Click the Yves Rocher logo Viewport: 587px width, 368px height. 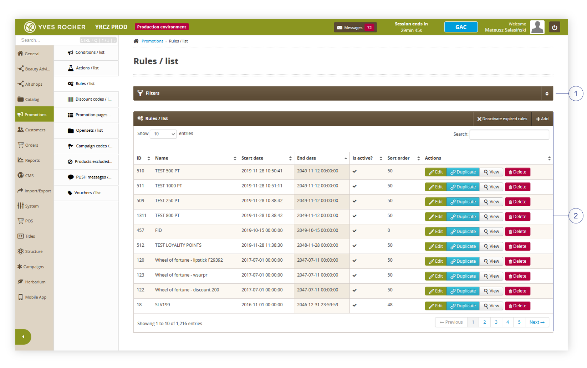55,27
